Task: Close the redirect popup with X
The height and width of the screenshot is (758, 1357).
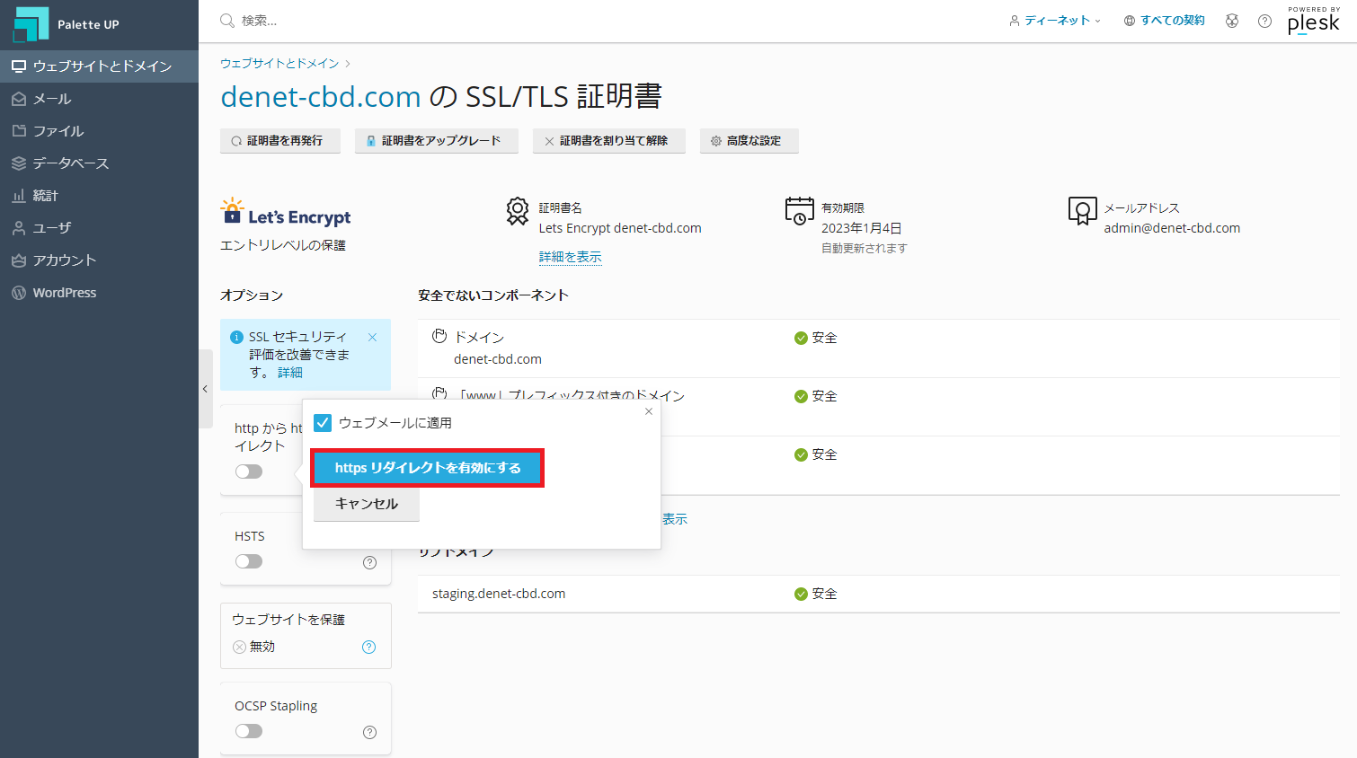Action: pyautogui.click(x=649, y=411)
